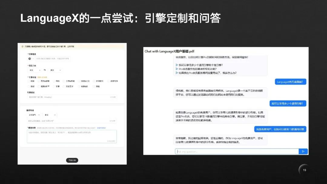Click the bulb icon in the yellow notice bar
Image resolution: width=327 pixels, height=184 pixels.
(22, 47)
